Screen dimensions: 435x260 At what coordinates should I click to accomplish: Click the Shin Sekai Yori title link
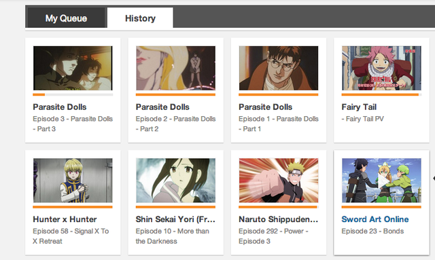point(175,219)
